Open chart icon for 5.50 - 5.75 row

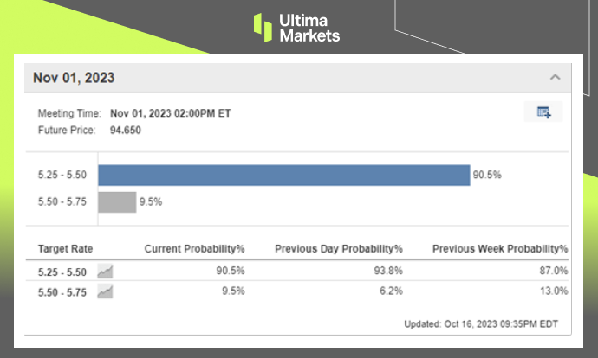click(x=105, y=291)
